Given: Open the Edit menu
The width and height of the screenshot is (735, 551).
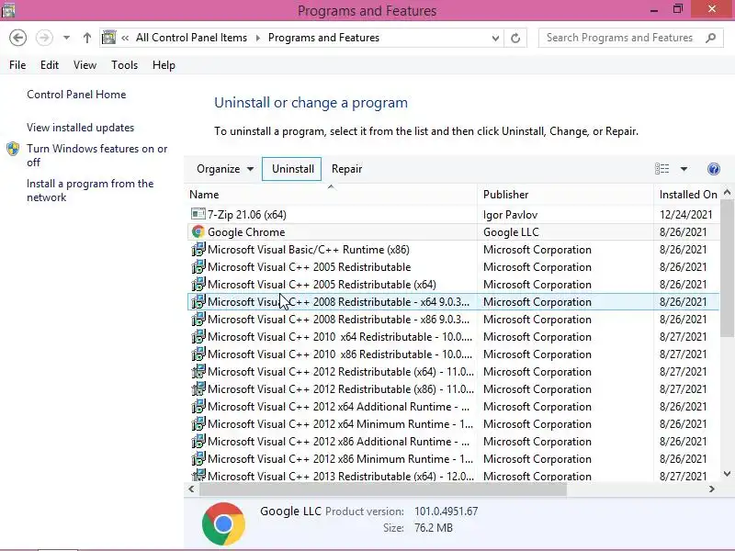Looking at the screenshot, I should tap(50, 65).
